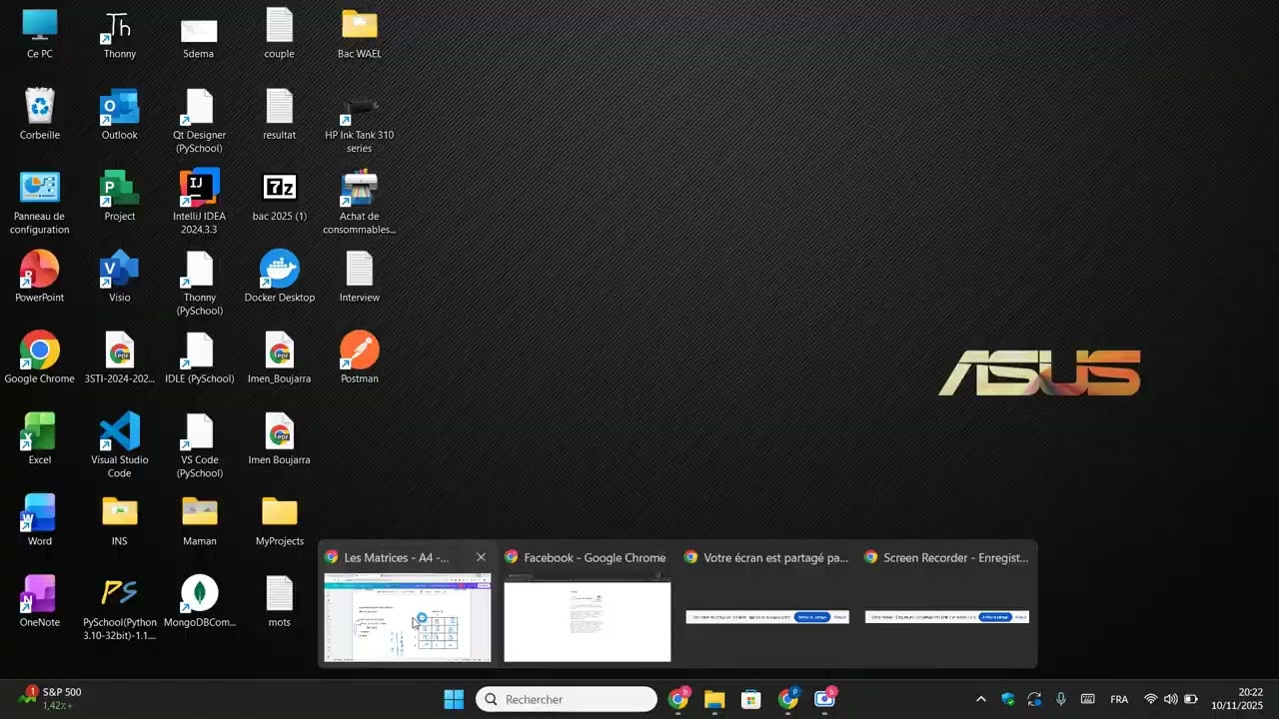Open the FRA keyboard language selector
Image resolution: width=1279 pixels, height=719 pixels.
(1119, 699)
